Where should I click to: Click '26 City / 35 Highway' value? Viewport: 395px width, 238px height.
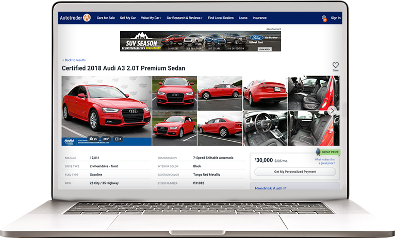[x=104, y=183]
